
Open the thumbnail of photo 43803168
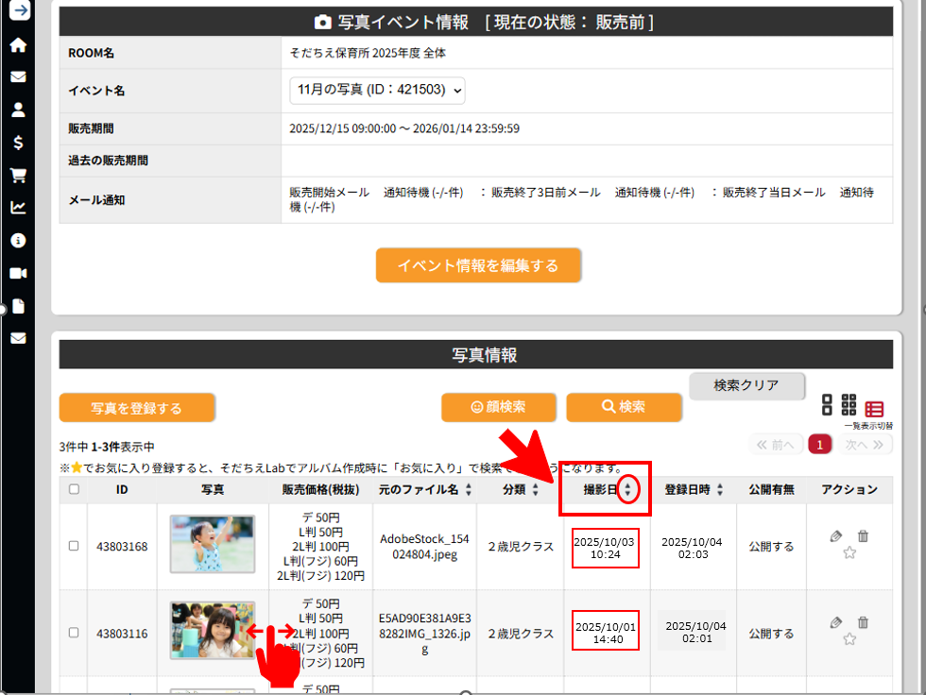(x=213, y=544)
